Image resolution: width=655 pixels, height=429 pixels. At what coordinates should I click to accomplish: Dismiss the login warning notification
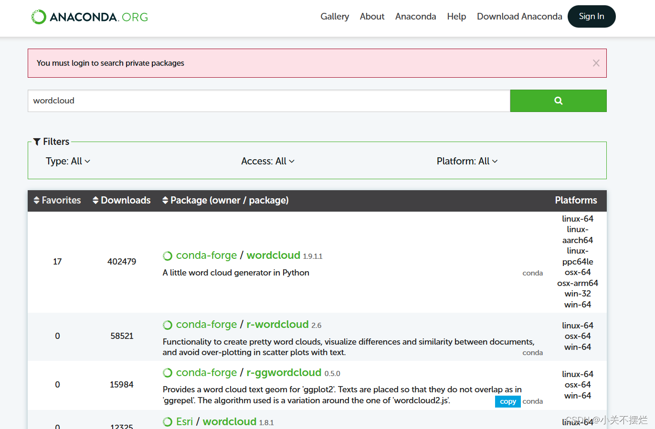(x=596, y=62)
